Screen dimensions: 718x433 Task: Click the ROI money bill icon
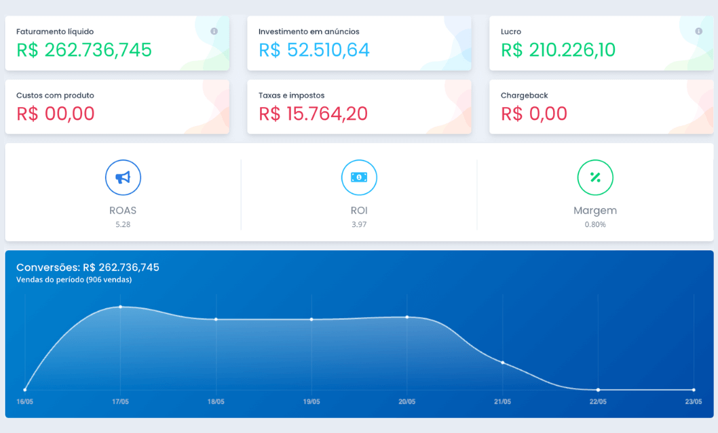click(359, 178)
